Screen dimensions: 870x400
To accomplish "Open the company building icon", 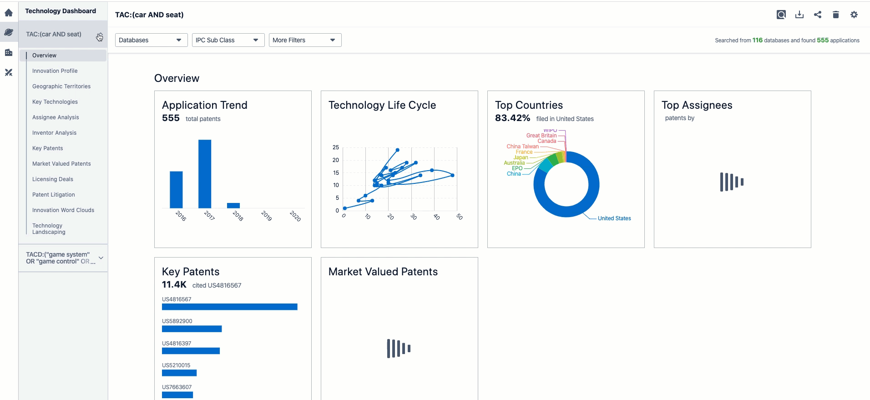I will 9,52.
